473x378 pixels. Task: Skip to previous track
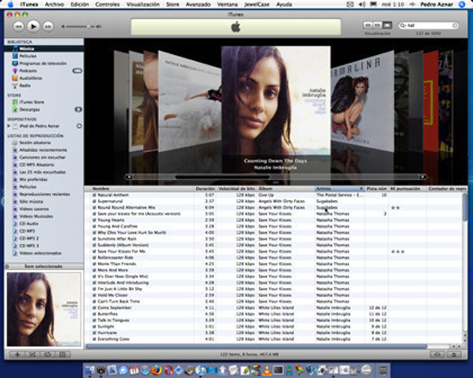click(18, 27)
